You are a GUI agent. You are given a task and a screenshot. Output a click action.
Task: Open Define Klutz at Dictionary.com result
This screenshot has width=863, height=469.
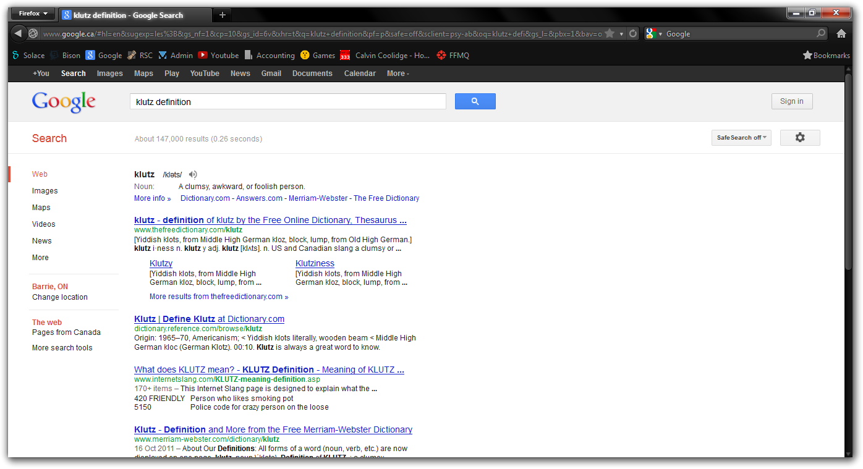coord(209,319)
